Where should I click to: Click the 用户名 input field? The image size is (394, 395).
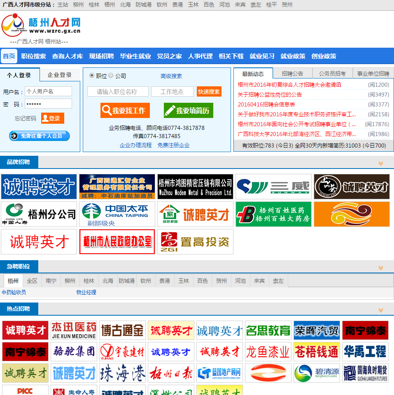coord(48,91)
